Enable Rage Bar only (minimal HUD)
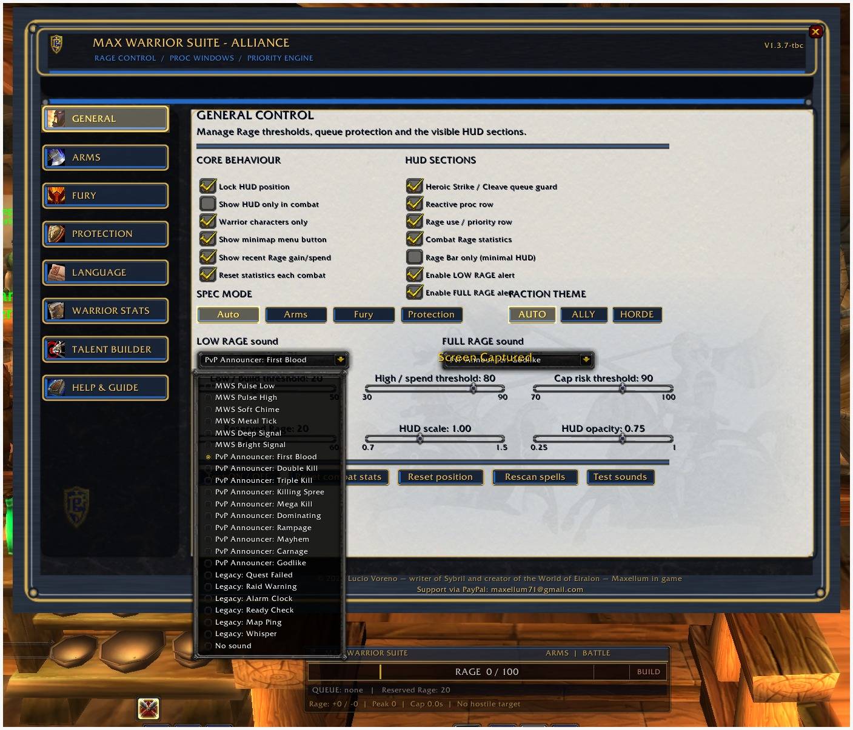Screen dimensions: 853x730 click(x=415, y=257)
